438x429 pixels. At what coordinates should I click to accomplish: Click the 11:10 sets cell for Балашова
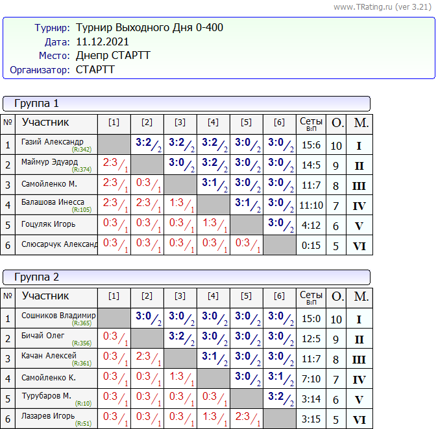coord(311,206)
